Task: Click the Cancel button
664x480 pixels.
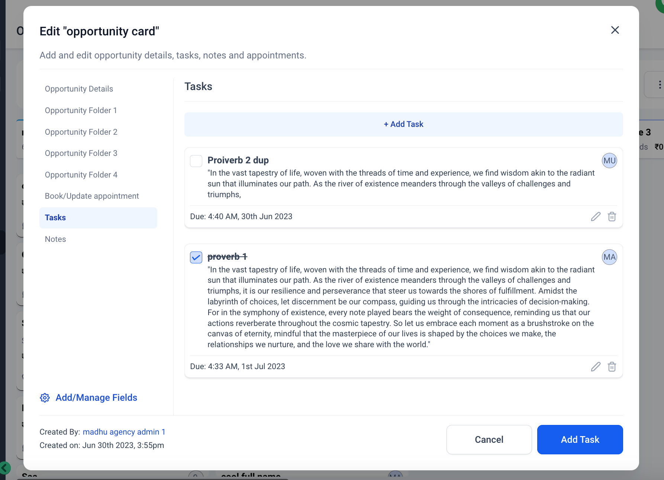Action: [489, 439]
